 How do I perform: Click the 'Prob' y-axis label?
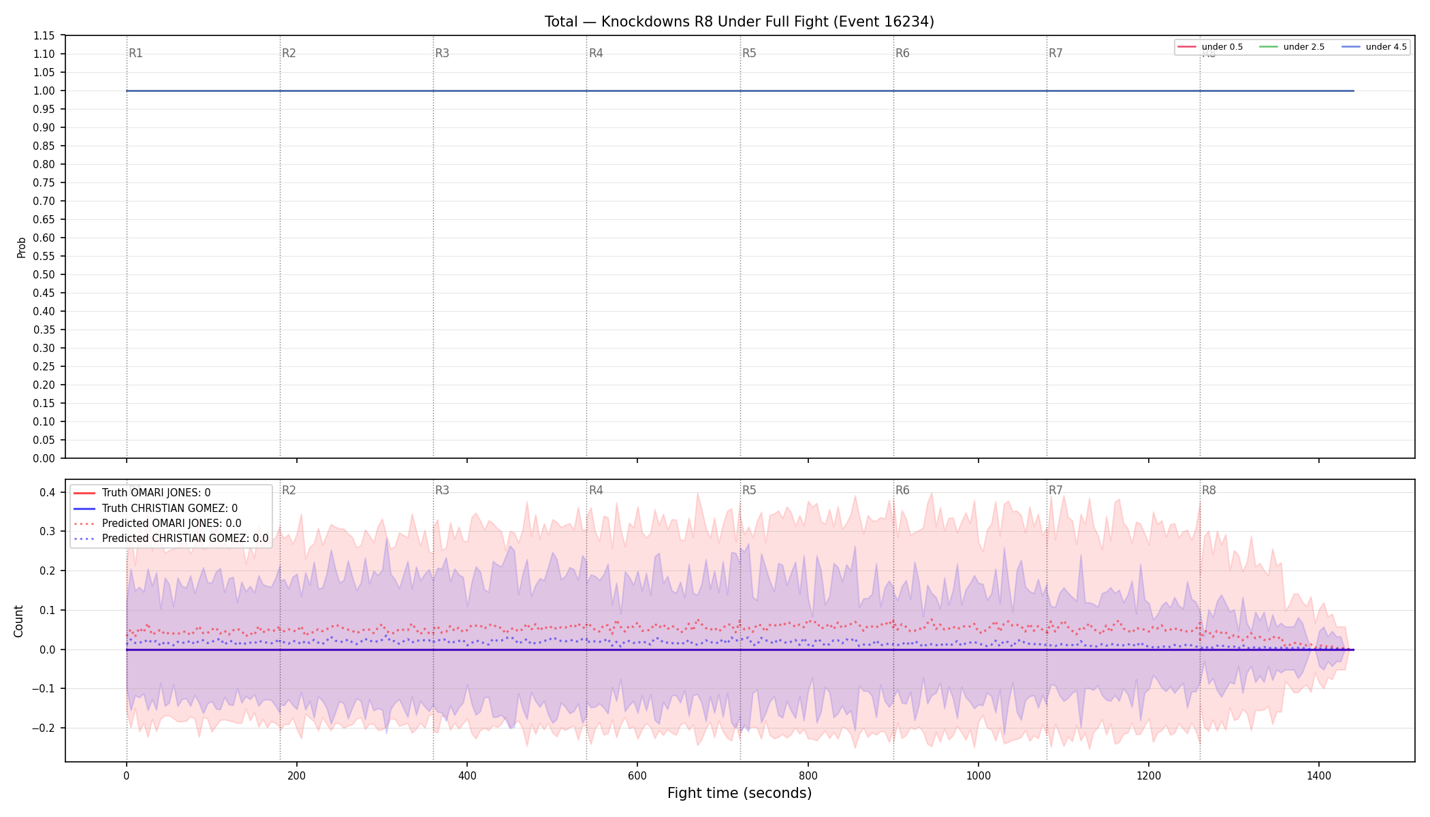[21, 247]
